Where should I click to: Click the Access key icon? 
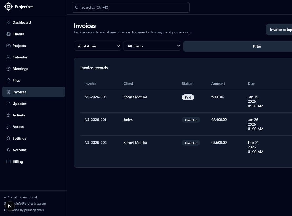tap(8, 127)
